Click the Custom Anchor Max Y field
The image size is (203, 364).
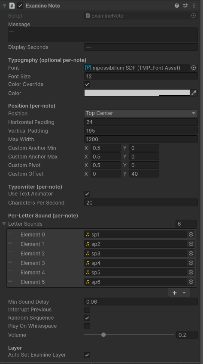click(x=144, y=156)
